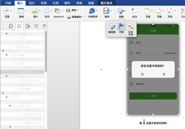
Task: Add a comment with the 批注 icon
Action: tap(135, 11)
